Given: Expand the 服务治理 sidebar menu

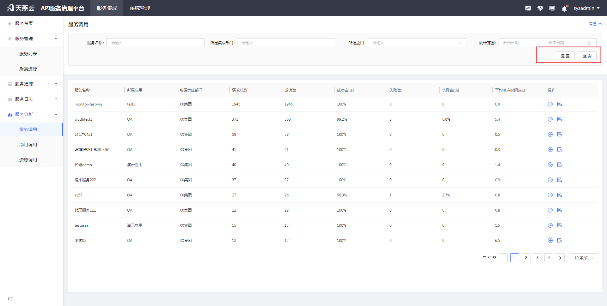Looking at the screenshot, I should tap(32, 84).
